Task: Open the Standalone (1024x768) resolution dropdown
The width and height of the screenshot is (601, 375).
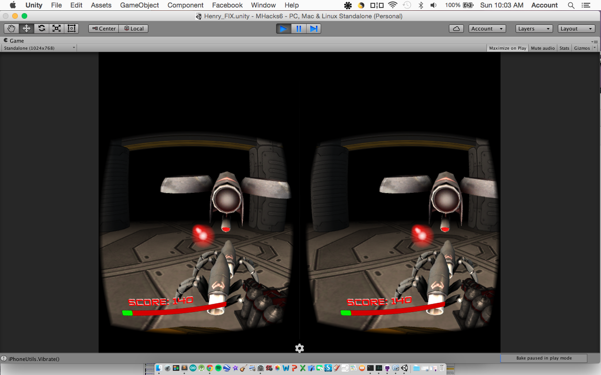Action: click(39, 48)
